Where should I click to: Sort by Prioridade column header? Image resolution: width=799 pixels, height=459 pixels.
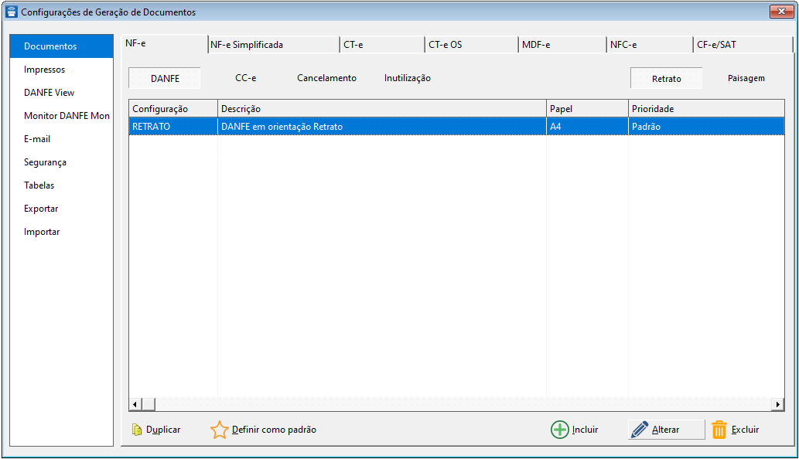coord(706,109)
